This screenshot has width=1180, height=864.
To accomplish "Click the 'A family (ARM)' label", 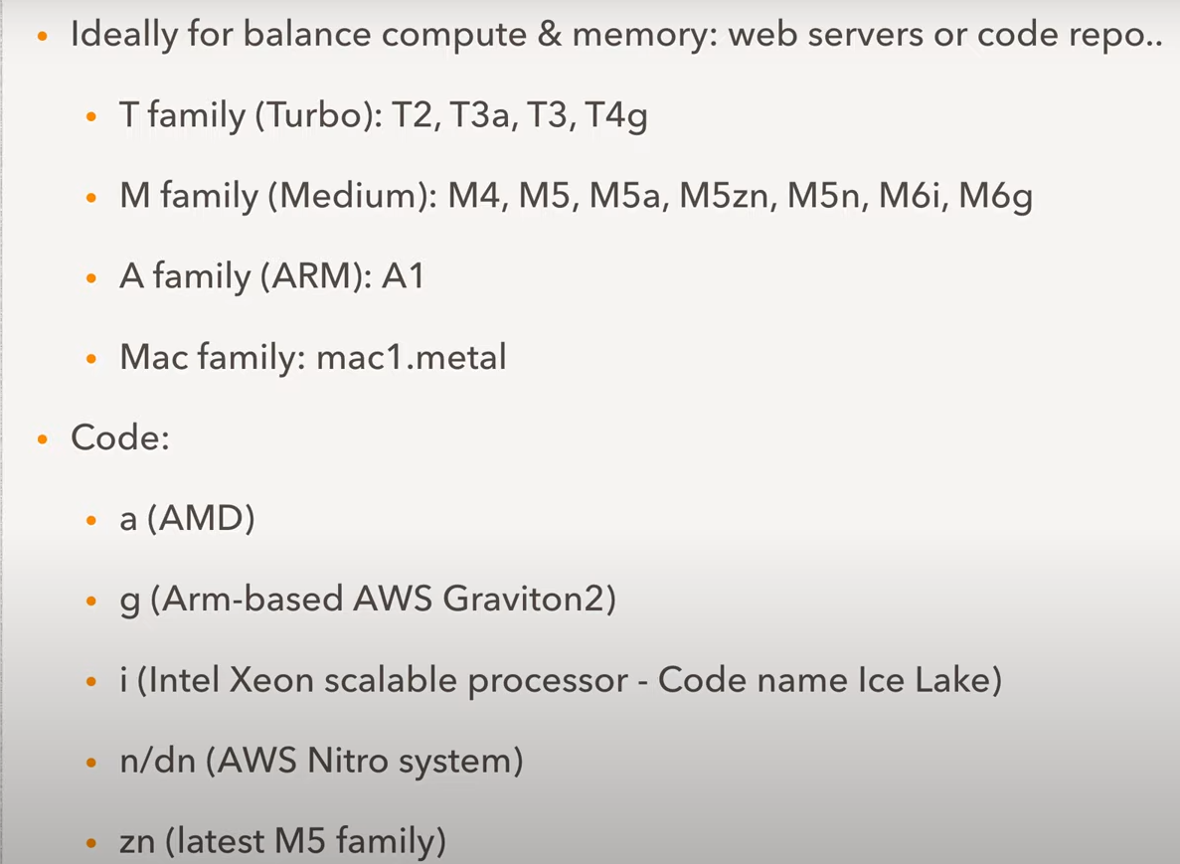I will 245,276.
